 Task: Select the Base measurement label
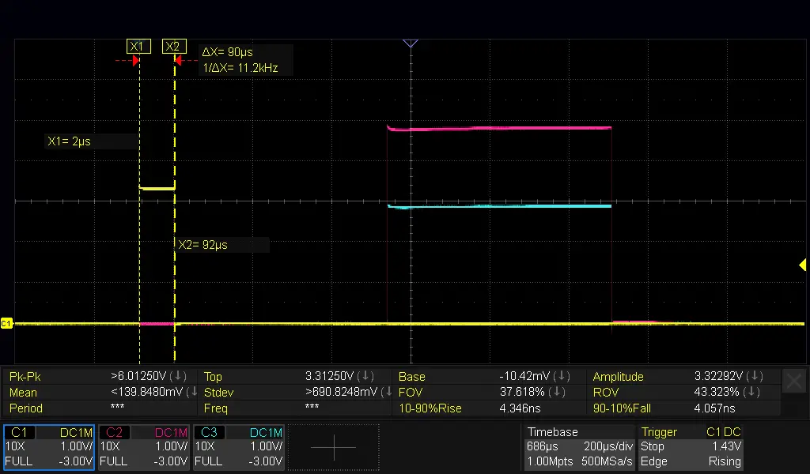click(411, 377)
